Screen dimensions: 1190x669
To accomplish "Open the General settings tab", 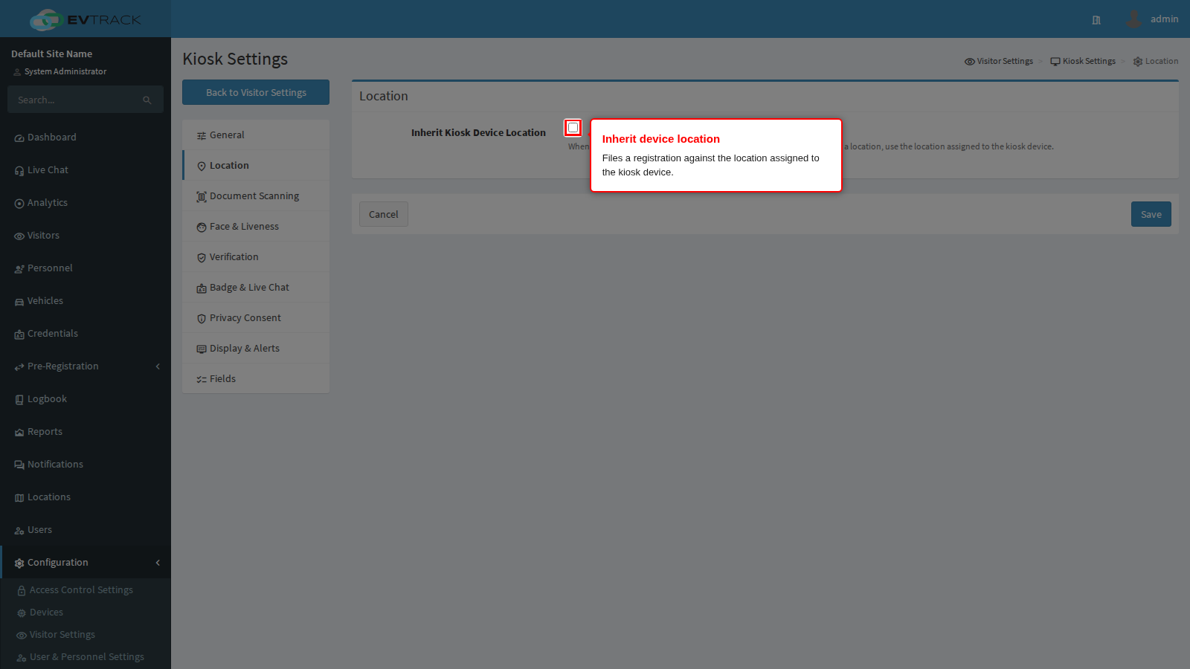I will pos(256,135).
